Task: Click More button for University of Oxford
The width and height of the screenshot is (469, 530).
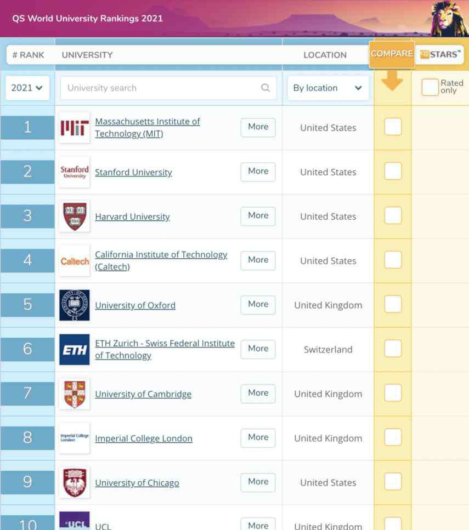Action: 258,304
